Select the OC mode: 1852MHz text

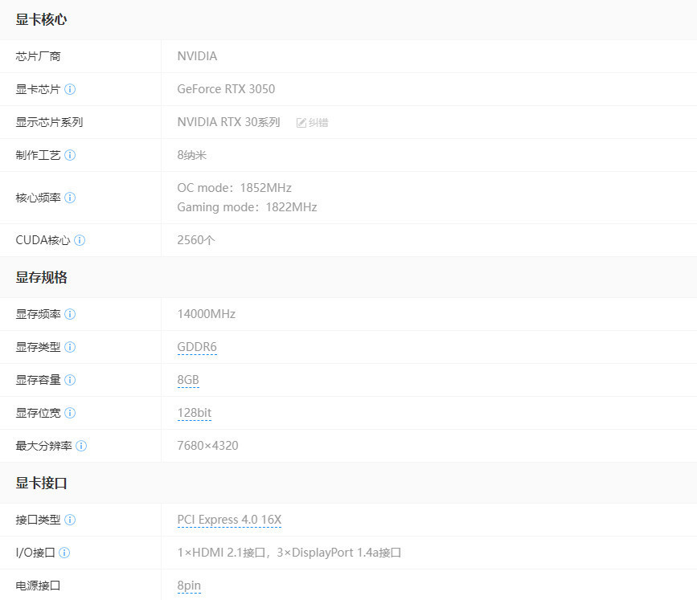[234, 188]
